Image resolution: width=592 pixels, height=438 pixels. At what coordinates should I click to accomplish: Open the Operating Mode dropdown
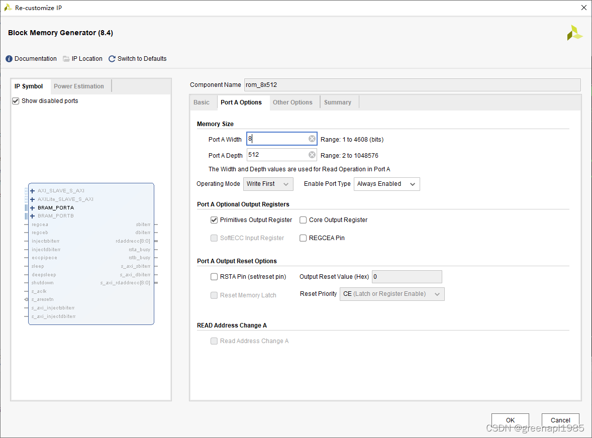coord(268,184)
